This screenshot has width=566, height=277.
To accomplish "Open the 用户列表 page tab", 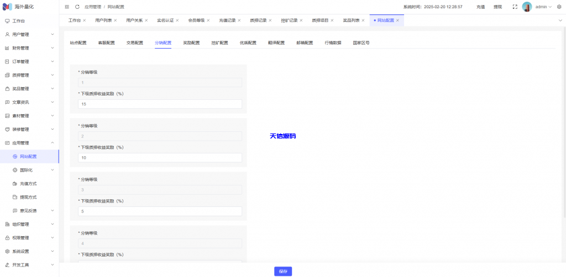I will (103, 20).
